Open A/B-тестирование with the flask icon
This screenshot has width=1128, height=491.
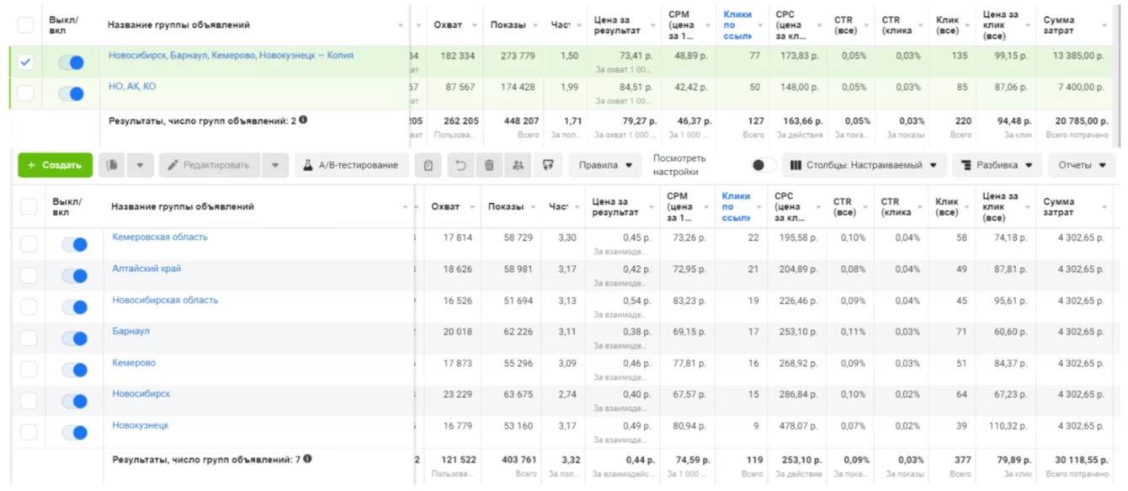(351, 166)
